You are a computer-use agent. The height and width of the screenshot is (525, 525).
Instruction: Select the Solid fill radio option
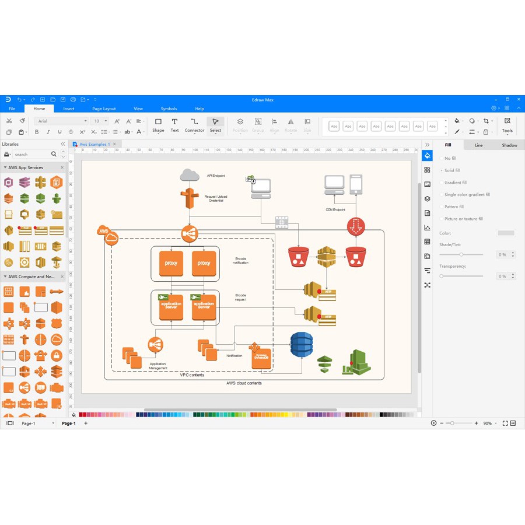pyautogui.click(x=450, y=170)
